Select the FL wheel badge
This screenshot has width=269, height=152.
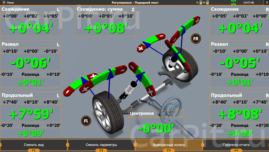pos(86,121)
